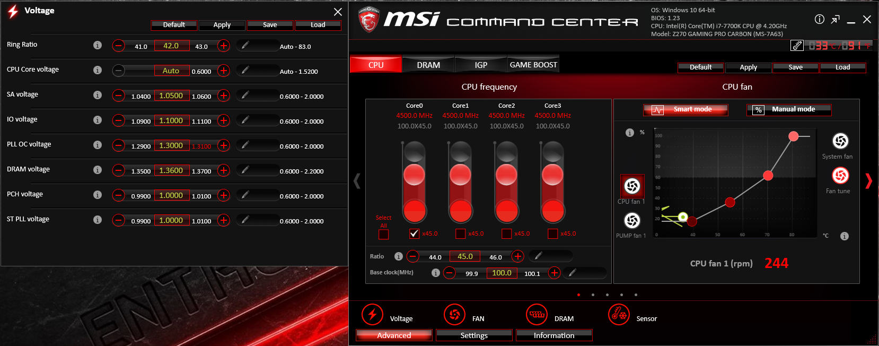Open the DRAM settings icon
Image resolution: width=879 pixels, height=346 pixels.
(537, 314)
